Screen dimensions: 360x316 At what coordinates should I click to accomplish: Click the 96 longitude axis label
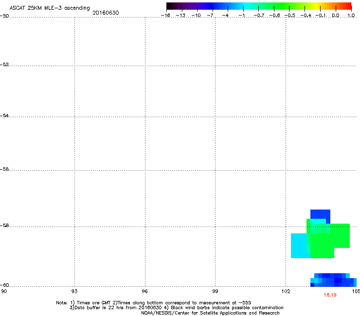pos(144,291)
